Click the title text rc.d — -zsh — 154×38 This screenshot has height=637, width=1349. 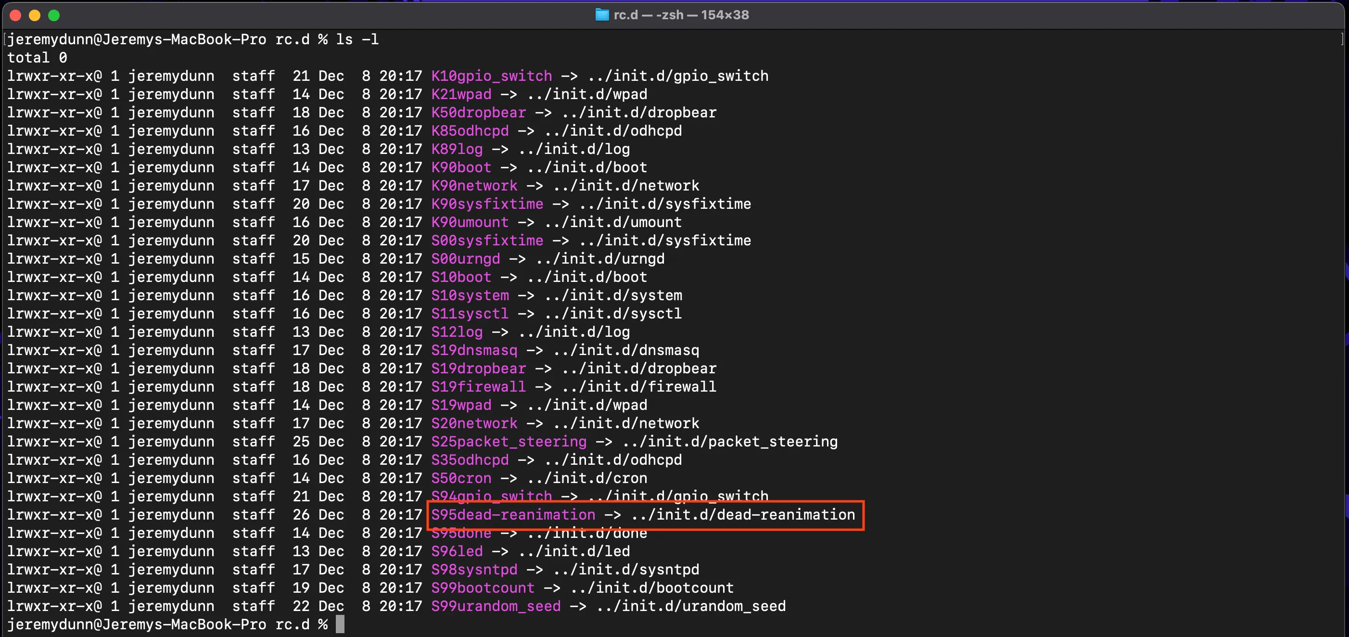(681, 14)
